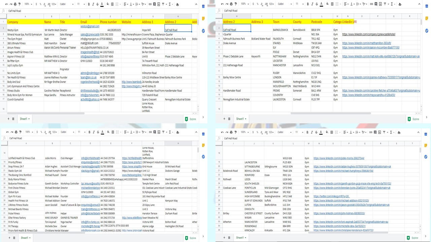Open the all-sheets list in the top-left spreadsheet
The height and width of the screenshot is (242, 431).
(13, 119)
